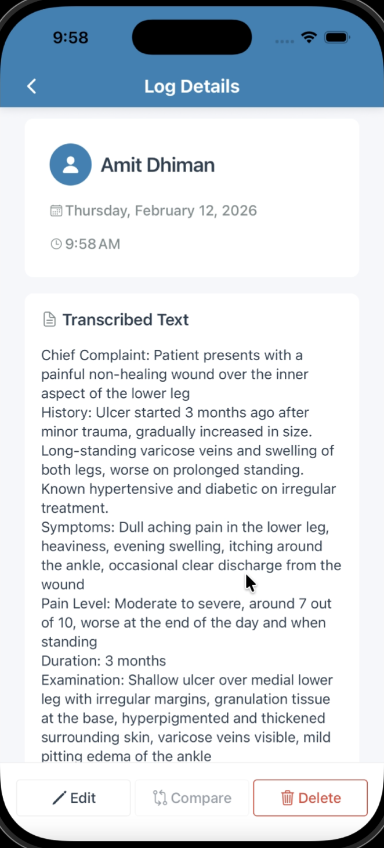The width and height of the screenshot is (384, 848).
Task: Tap the Log Details title
Action: click(191, 86)
